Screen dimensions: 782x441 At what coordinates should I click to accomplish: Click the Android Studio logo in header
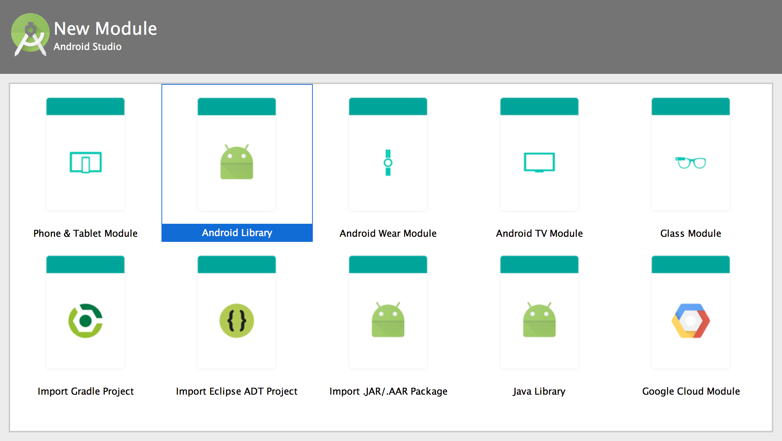tap(30, 35)
